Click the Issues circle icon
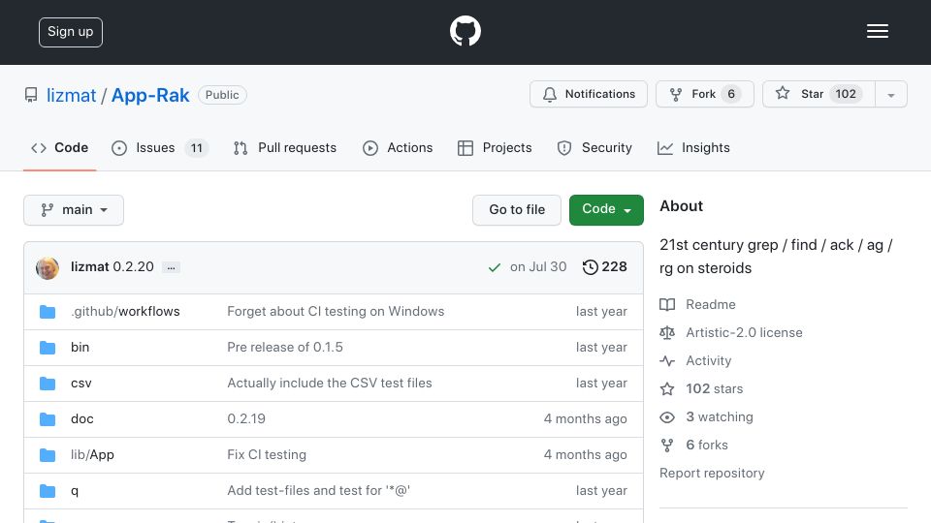 point(119,148)
